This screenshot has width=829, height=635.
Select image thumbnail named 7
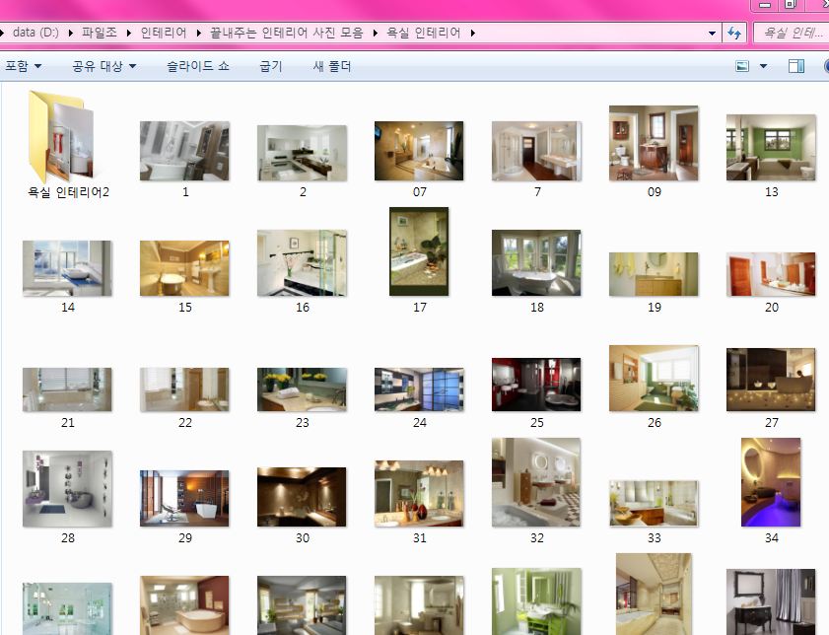536,151
